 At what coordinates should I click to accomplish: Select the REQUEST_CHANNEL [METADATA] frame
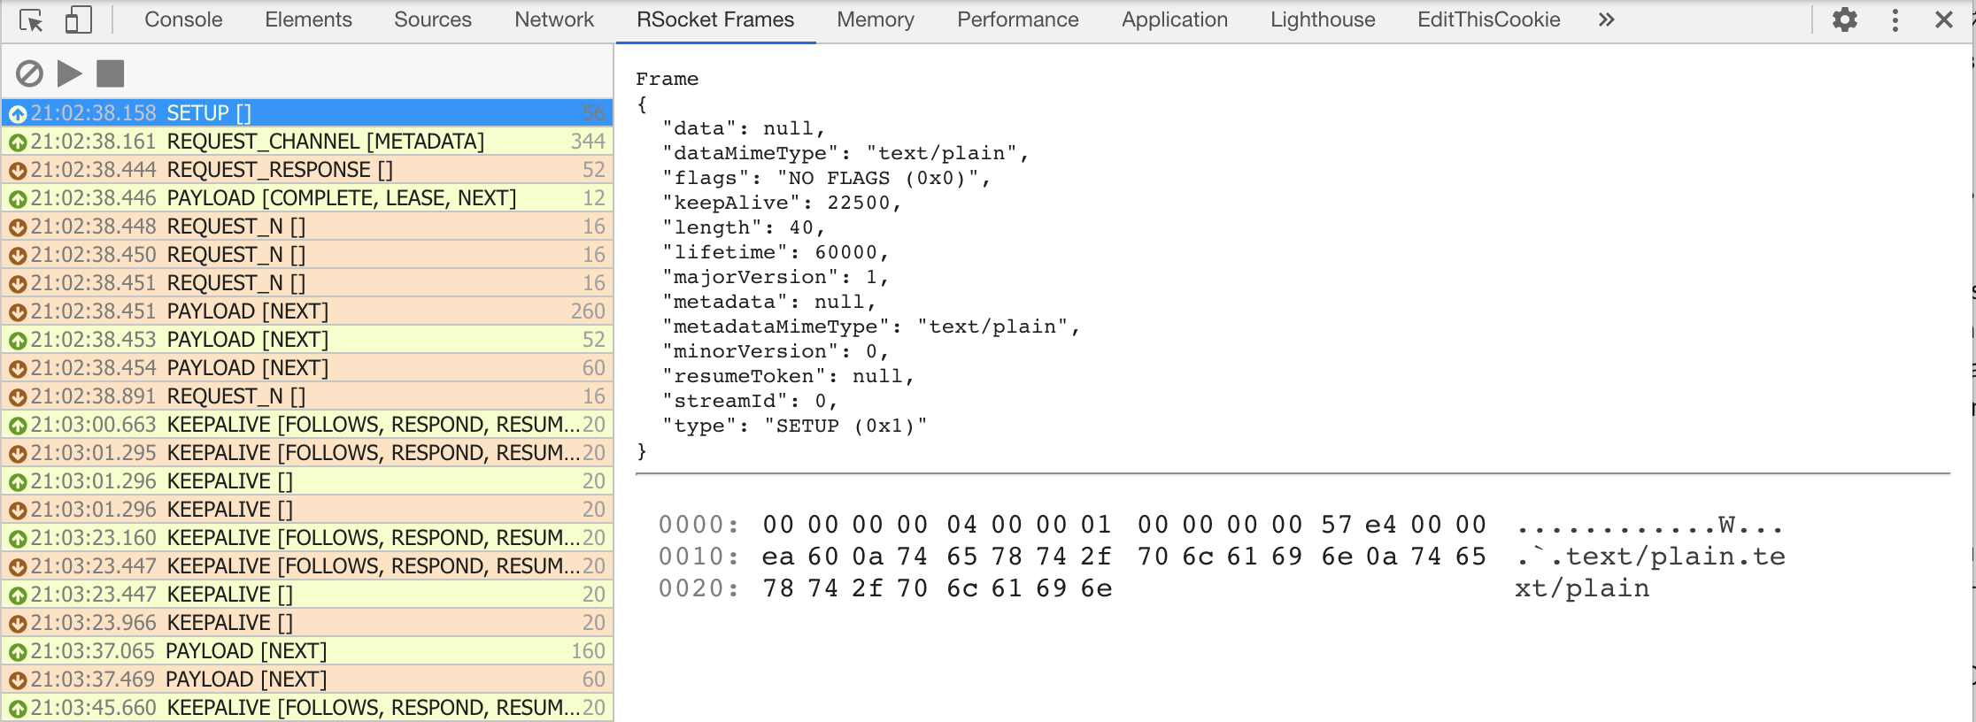click(x=310, y=141)
